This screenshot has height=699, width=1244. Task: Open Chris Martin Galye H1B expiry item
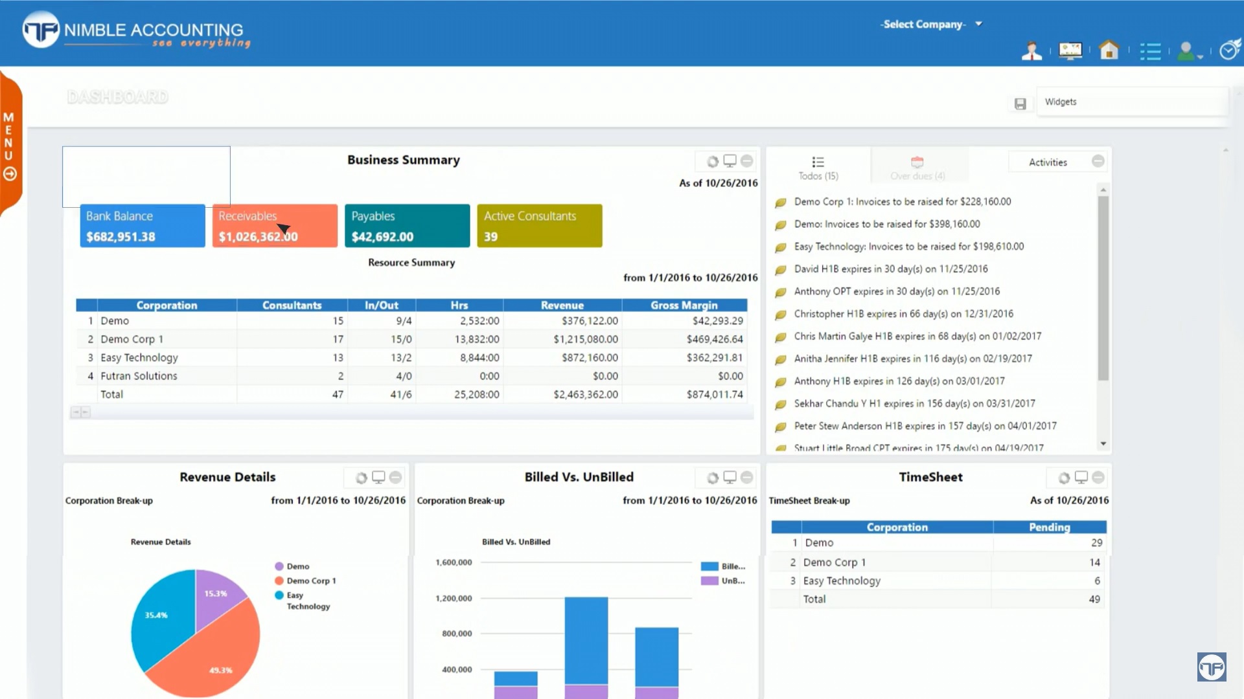point(917,337)
